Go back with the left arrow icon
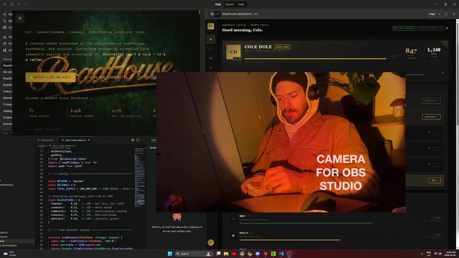Image resolution: width=459 pixels, height=258 pixels. tap(19, 4)
